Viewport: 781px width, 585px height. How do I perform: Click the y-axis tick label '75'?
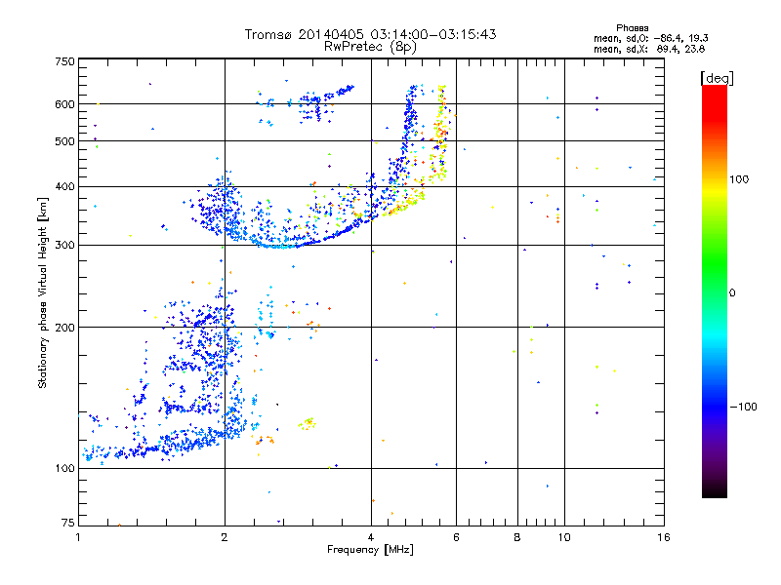68,523
